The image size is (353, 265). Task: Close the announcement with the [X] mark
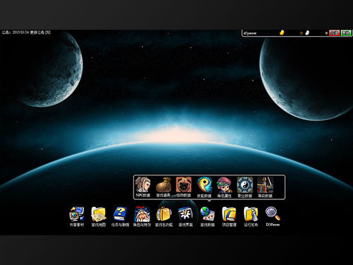[48, 33]
